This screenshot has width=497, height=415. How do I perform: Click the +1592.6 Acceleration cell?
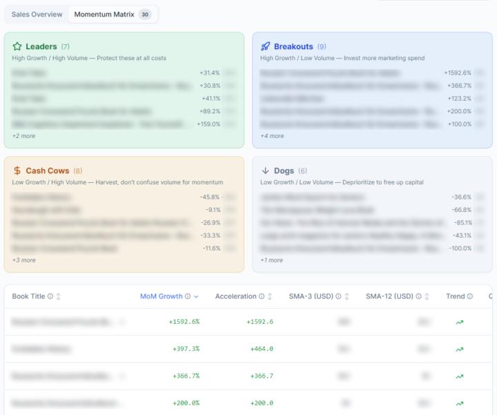pyautogui.click(x=260, y=322)
